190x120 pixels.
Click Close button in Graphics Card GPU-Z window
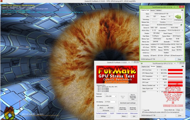coord(179,59)
